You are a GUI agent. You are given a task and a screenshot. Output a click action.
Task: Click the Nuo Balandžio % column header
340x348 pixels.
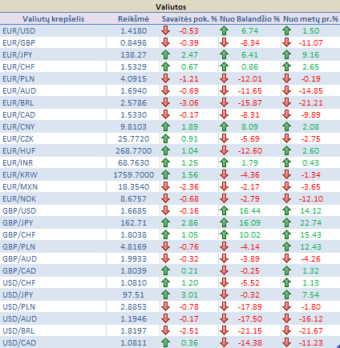click(249, 19)
